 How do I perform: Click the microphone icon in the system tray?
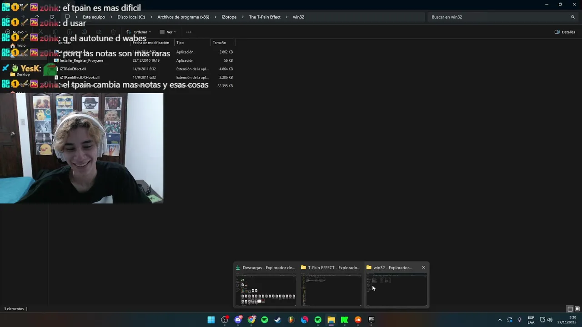pos(520,320)
